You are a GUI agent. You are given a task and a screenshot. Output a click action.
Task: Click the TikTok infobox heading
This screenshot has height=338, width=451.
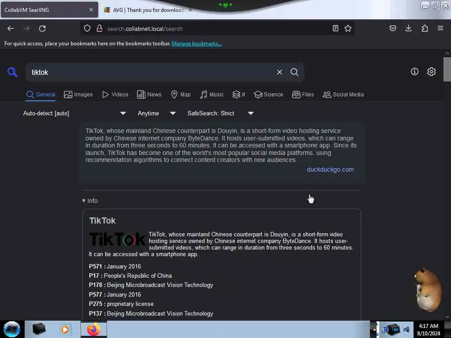pos(102,221)
